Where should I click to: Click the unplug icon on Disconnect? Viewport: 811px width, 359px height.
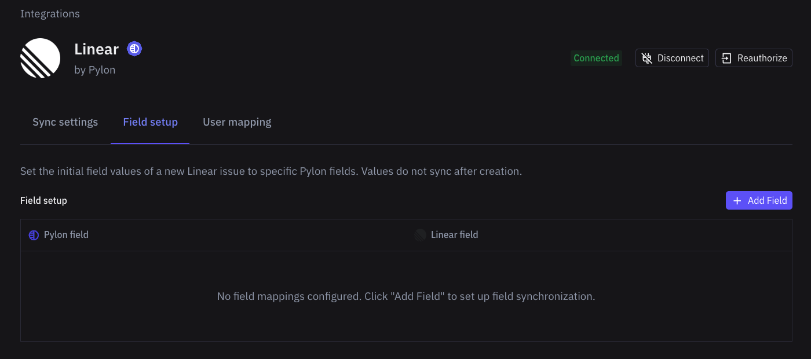[648, 58]
